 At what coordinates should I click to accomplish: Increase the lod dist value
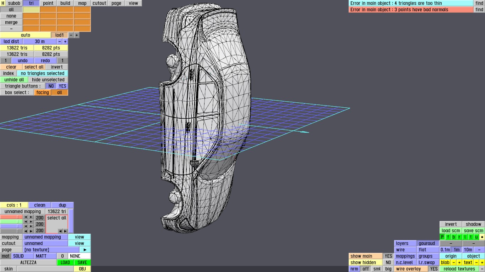pyautogui.click(x=65, y=41)
